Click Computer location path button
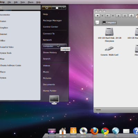 109,22
